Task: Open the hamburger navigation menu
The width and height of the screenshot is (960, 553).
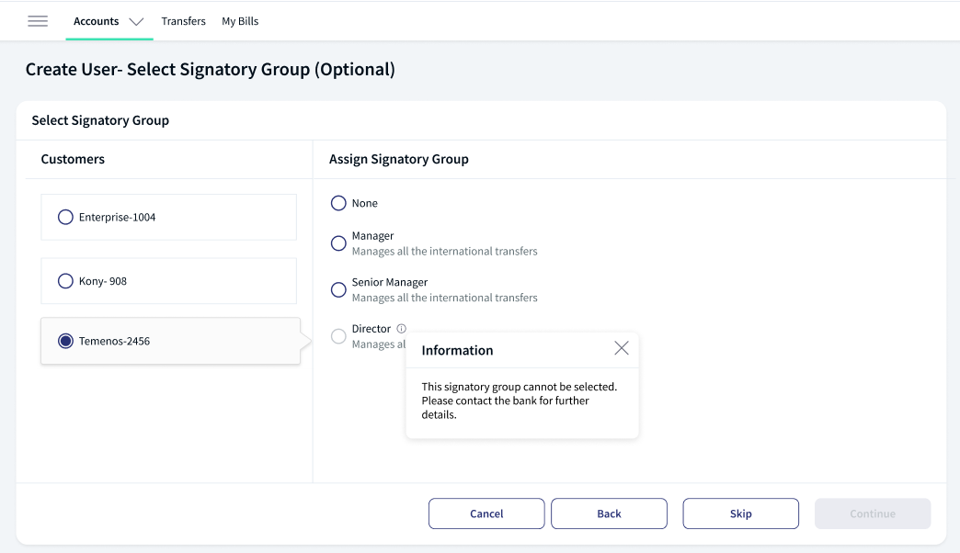Action: point(38,21)
